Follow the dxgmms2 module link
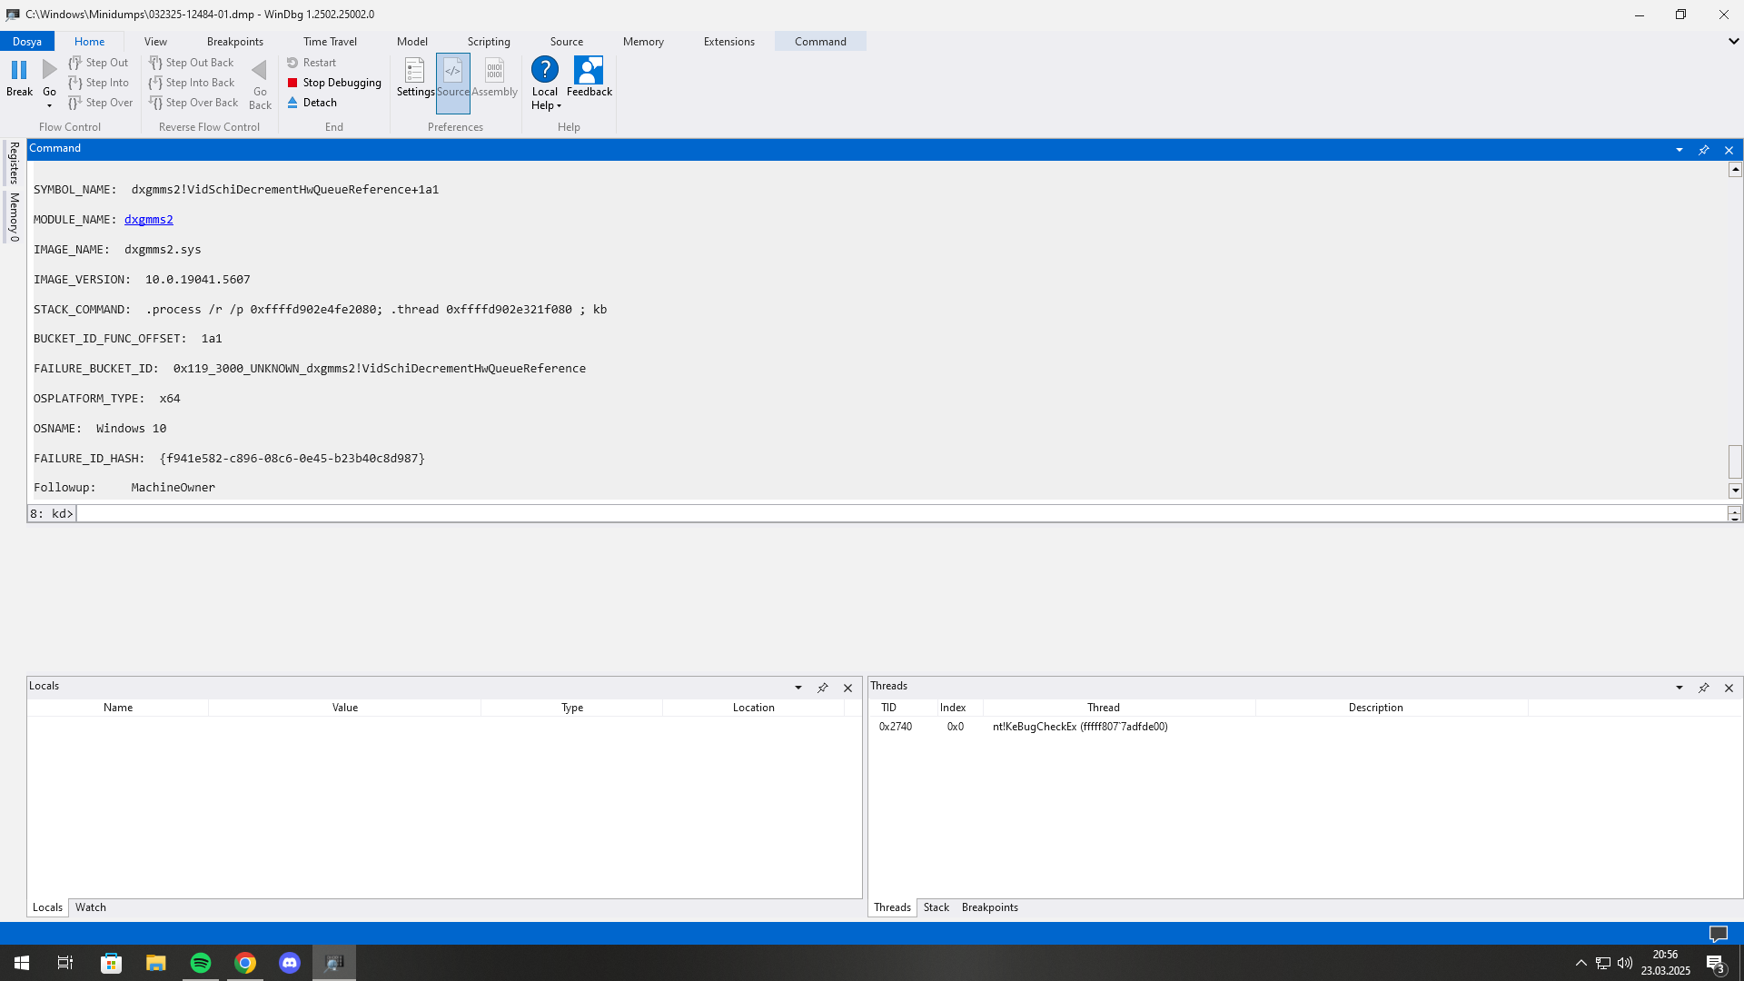This screenshot has width=1744, height=981. tap(148, 220)
